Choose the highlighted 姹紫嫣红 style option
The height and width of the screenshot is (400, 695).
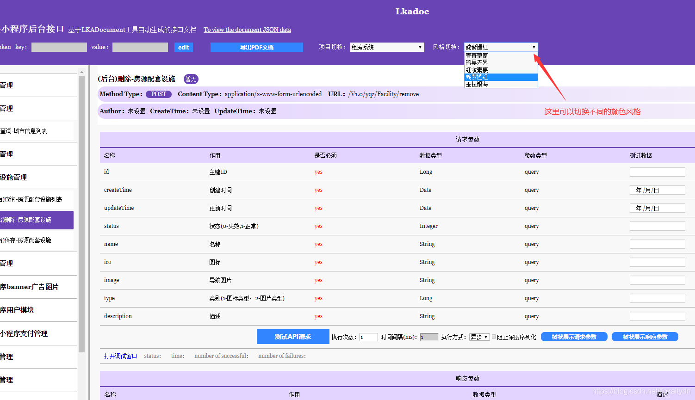tap(501, 77)
